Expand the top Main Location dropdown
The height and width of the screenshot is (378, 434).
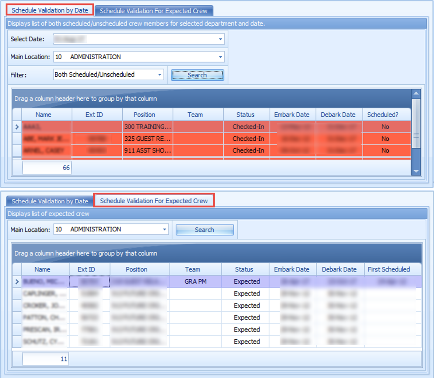(220, 57)
